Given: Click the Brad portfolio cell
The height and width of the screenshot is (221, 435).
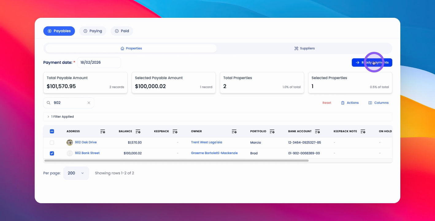Looking at the screenshot, I should (x=254, y=153).
